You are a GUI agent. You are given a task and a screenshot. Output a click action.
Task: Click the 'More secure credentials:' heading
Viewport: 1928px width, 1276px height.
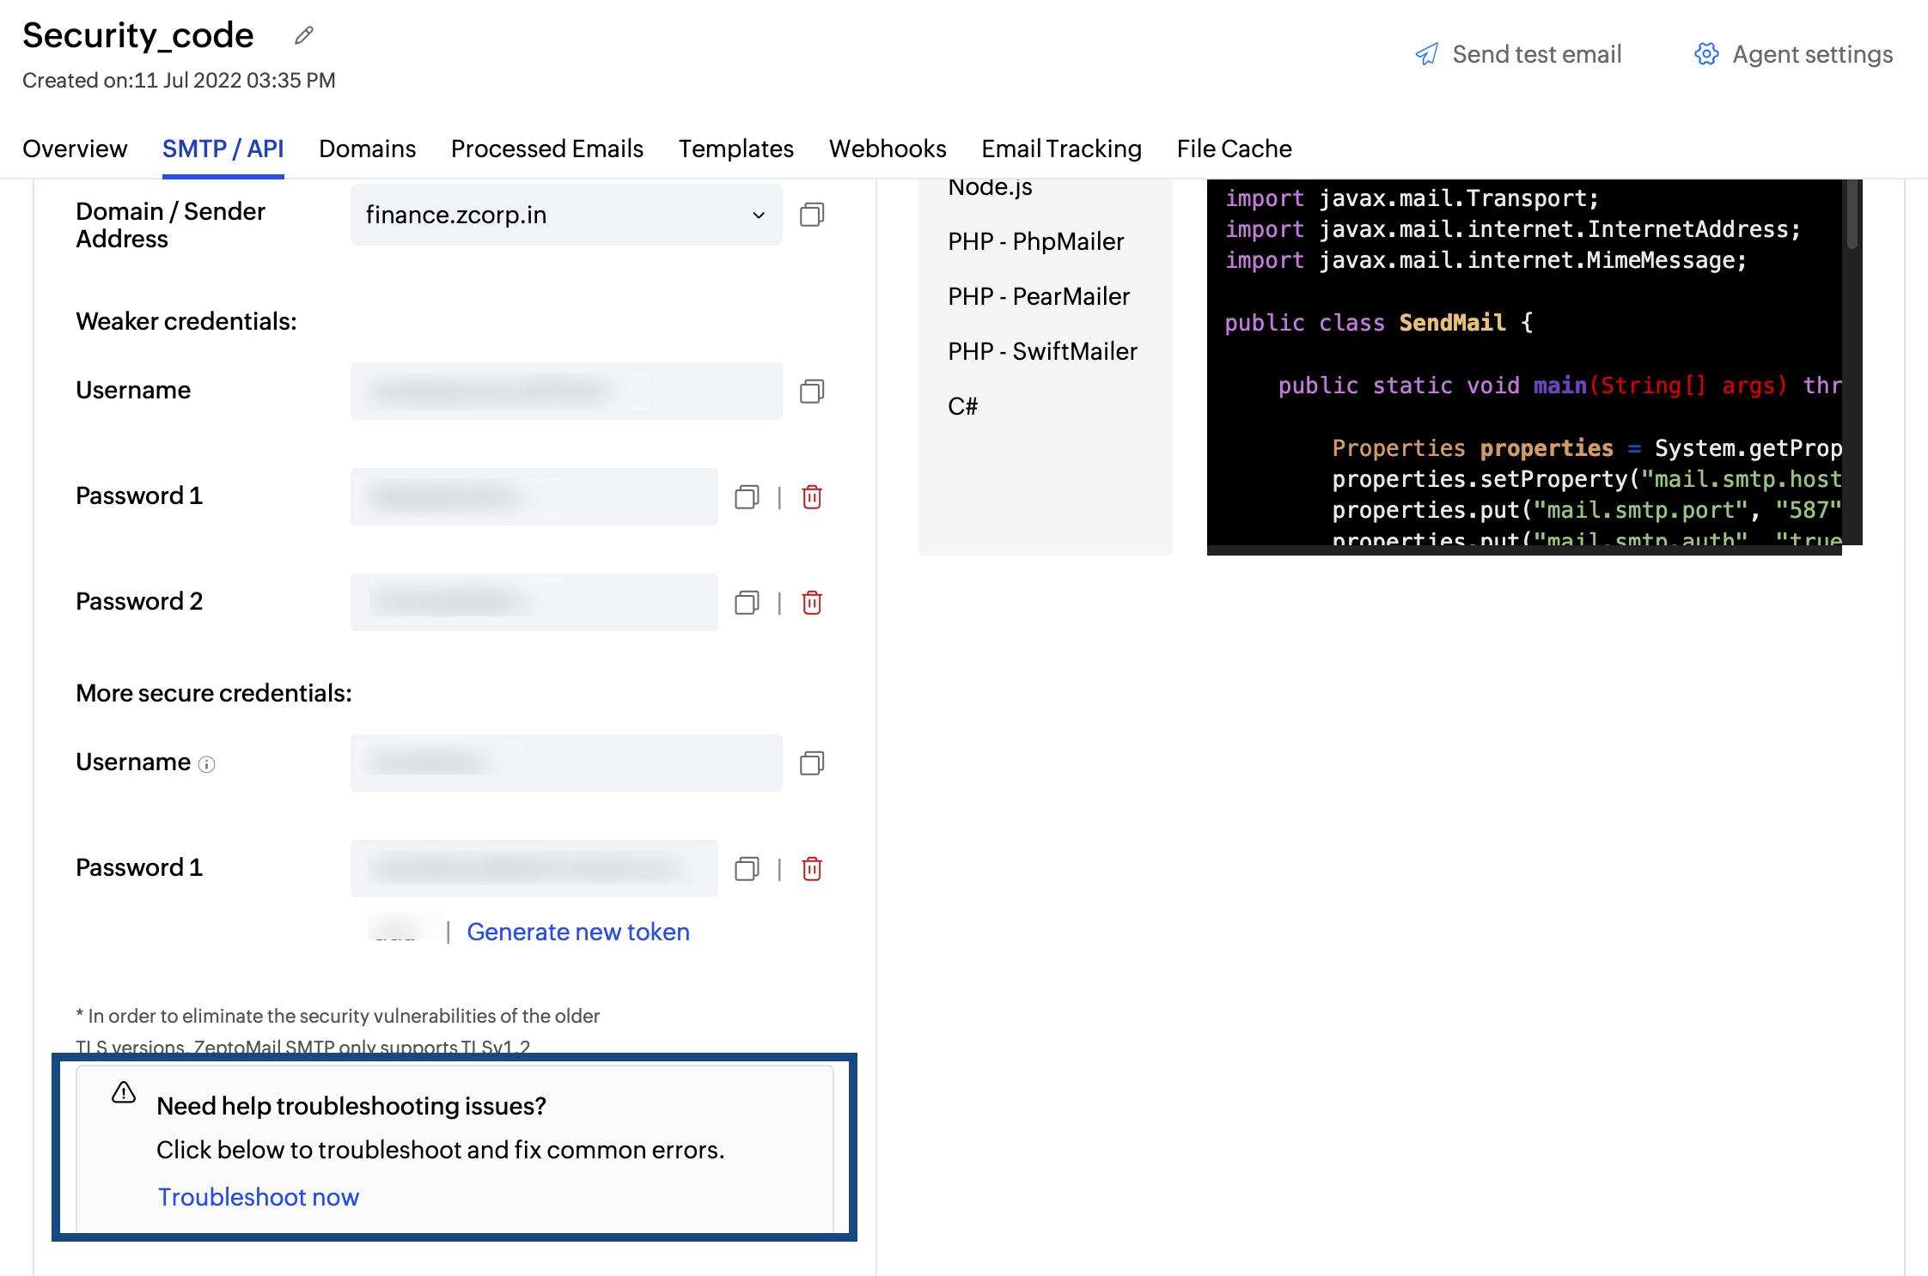214,693
